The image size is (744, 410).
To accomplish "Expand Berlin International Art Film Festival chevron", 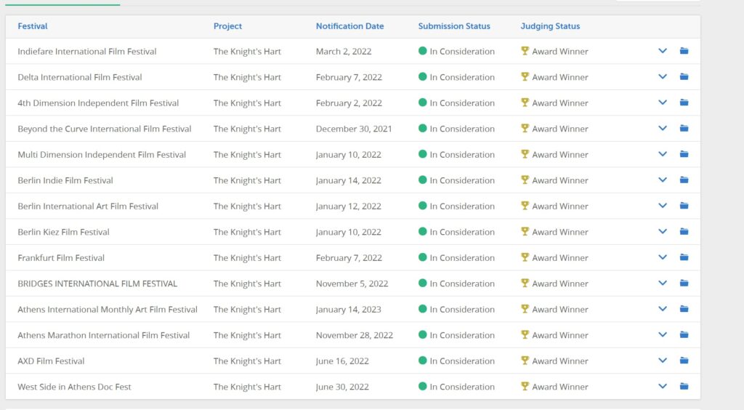I will (x=663, y=206).
